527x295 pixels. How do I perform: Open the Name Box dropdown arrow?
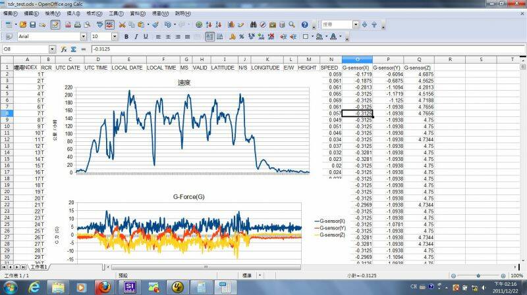click(x=52, y=49)
